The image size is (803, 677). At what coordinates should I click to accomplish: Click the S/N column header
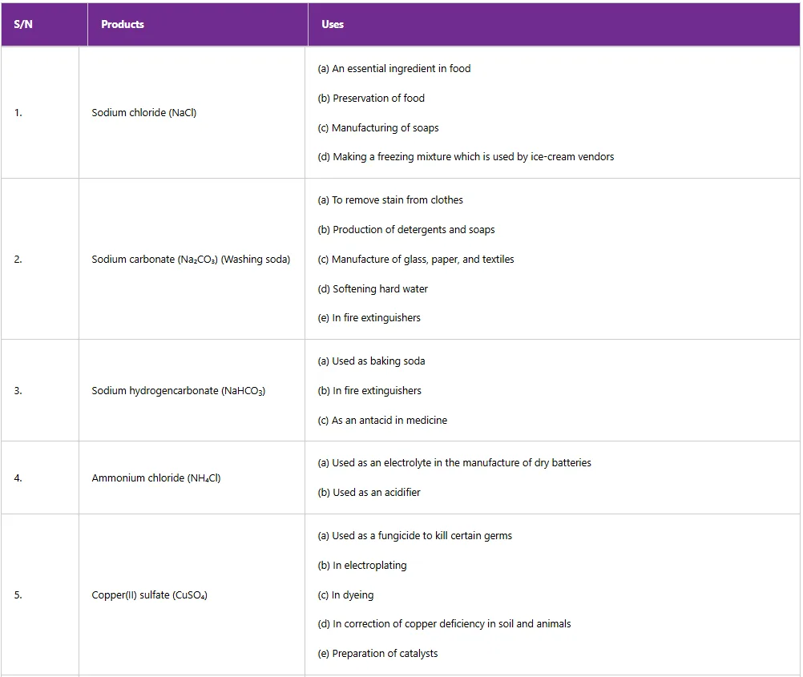23,25
